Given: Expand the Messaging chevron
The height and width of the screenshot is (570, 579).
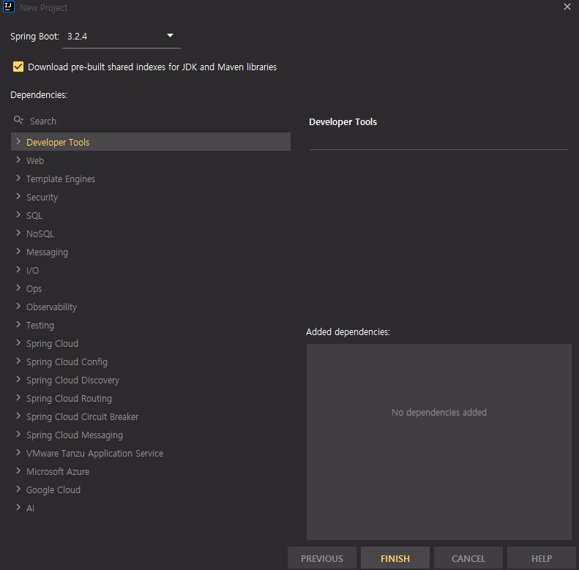Looking at the screenshot, I should (x=18, y=252).
